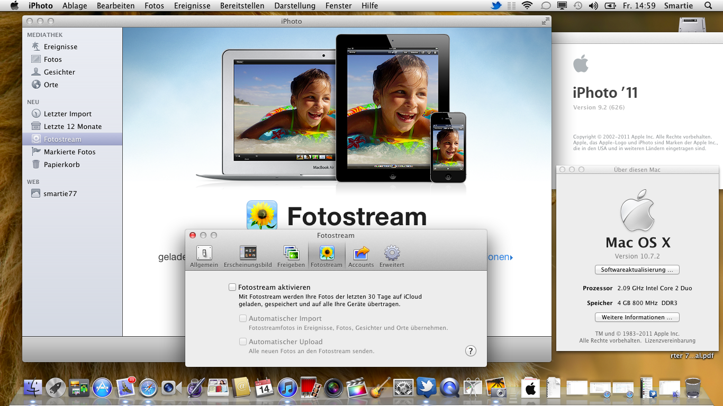Open Letzte 12 Monate in the sidebar
723x406 pixels.
click(72, 126)
